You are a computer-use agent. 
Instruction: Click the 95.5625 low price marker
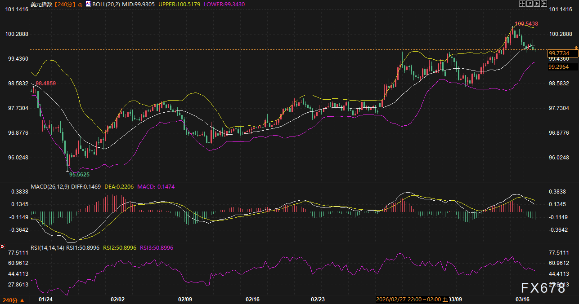click(x=79, y=173)
